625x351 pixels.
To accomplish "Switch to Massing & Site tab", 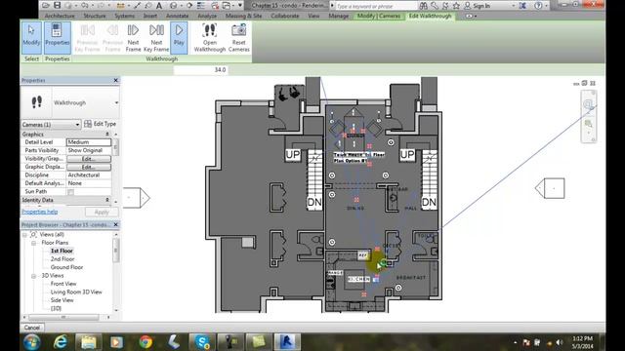I will [243, 16].
